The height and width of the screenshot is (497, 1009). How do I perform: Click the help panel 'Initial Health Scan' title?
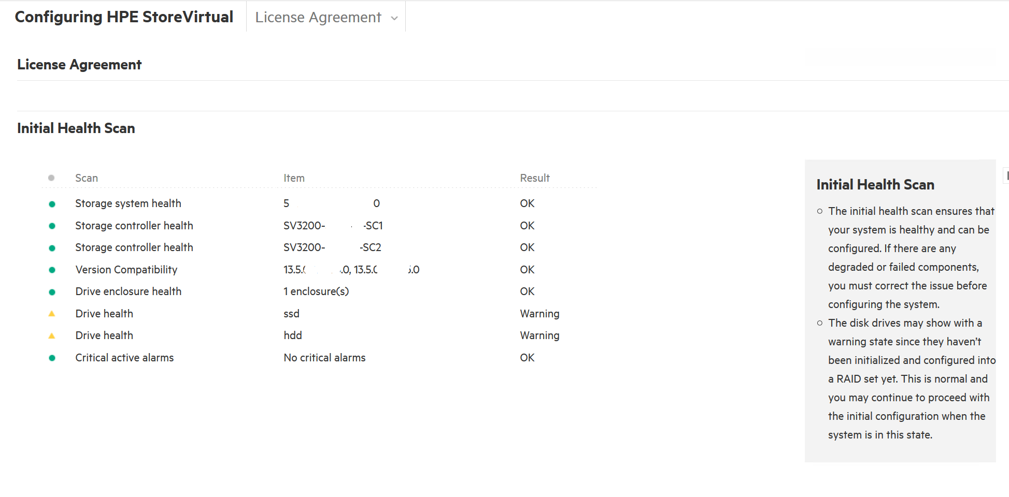point(875,185)
